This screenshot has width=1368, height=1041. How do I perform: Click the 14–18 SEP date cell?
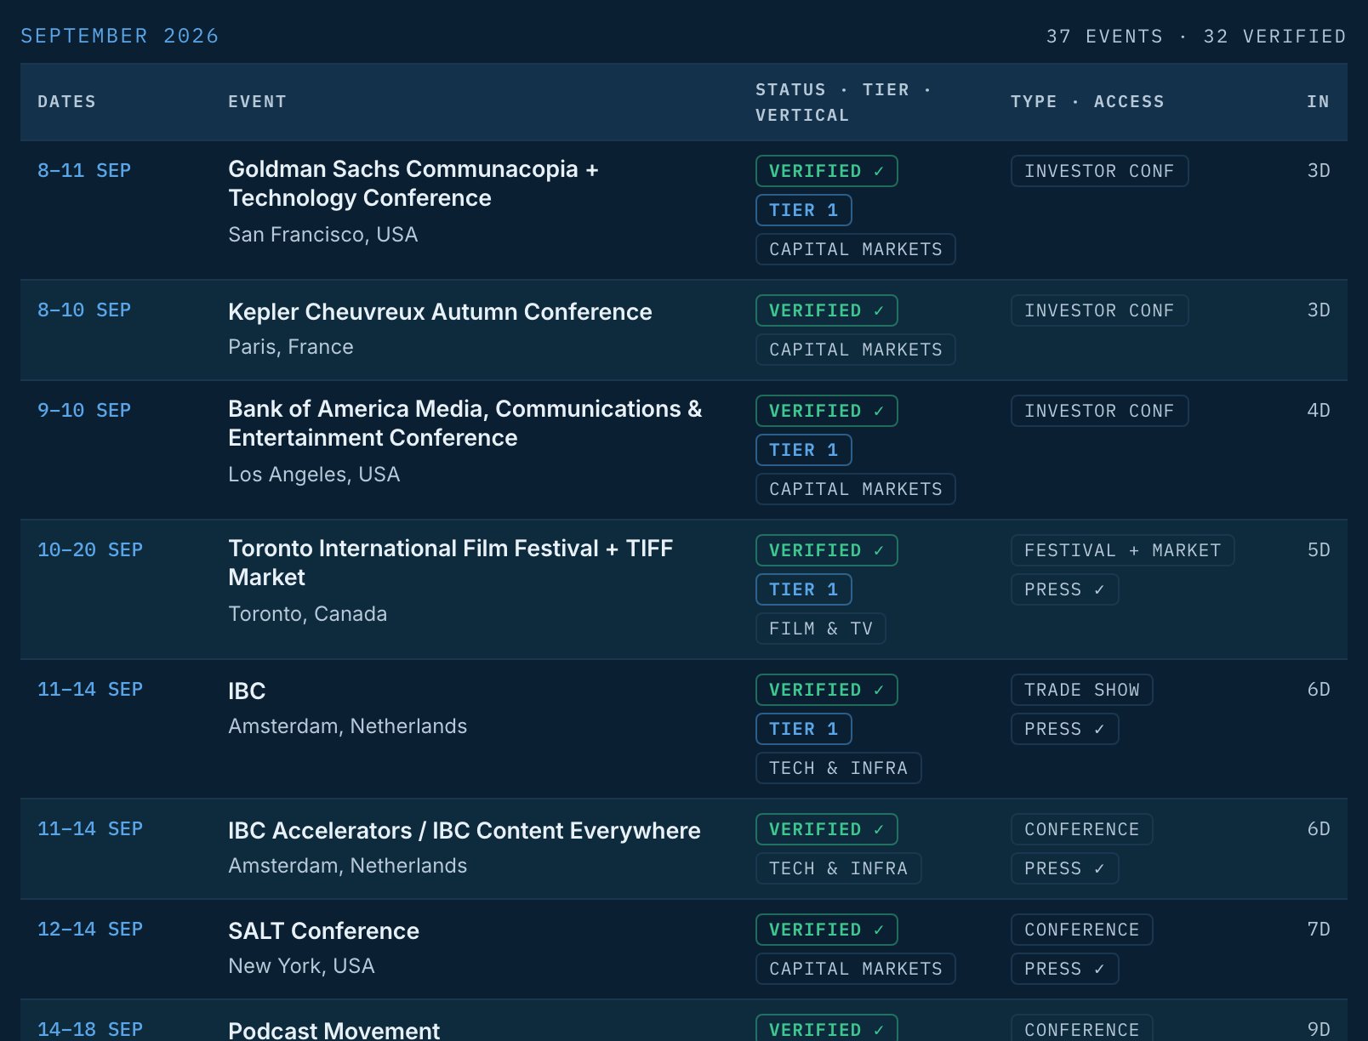(90, 1029)
